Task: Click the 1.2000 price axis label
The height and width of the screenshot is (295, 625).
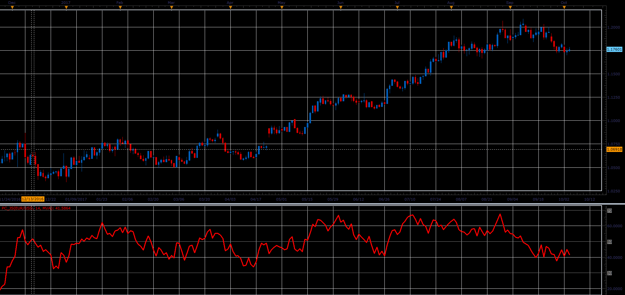Action: point(613,27)
